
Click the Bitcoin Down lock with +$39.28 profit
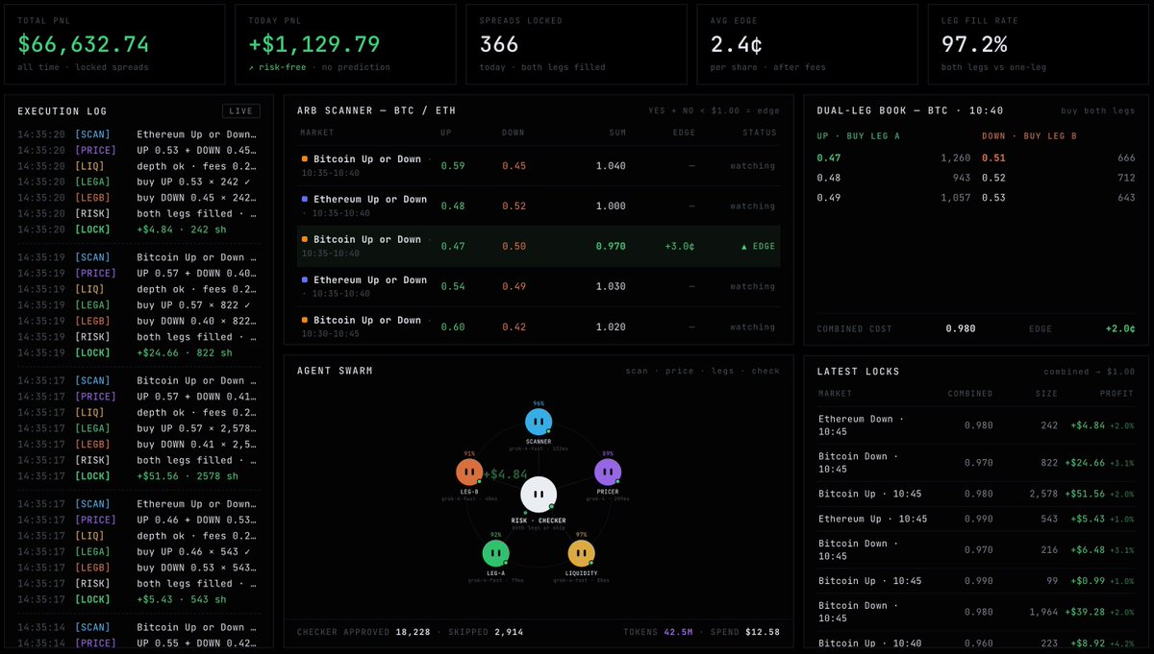[976, 612]
